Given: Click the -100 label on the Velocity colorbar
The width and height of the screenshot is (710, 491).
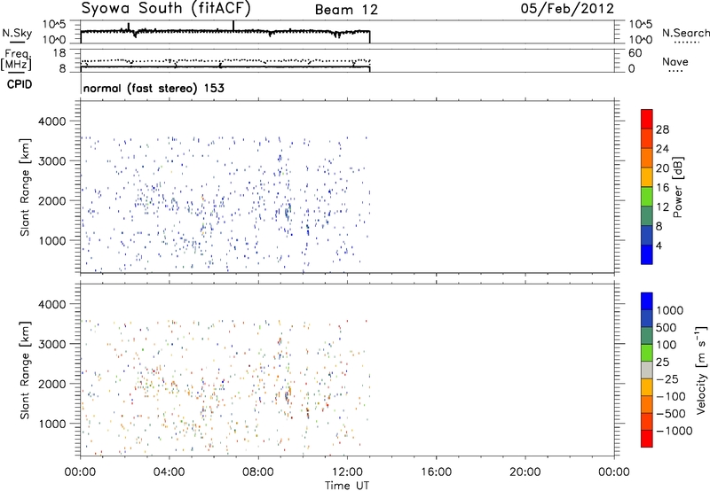Looking at the screenshot, I should [x=671, y=396].
